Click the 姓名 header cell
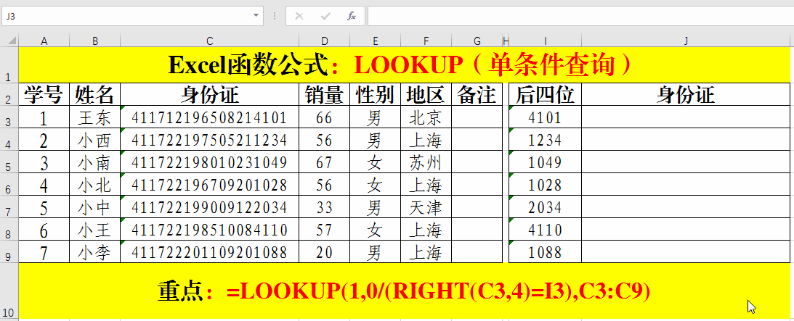The image size is (794, 321). pos(94,94)
